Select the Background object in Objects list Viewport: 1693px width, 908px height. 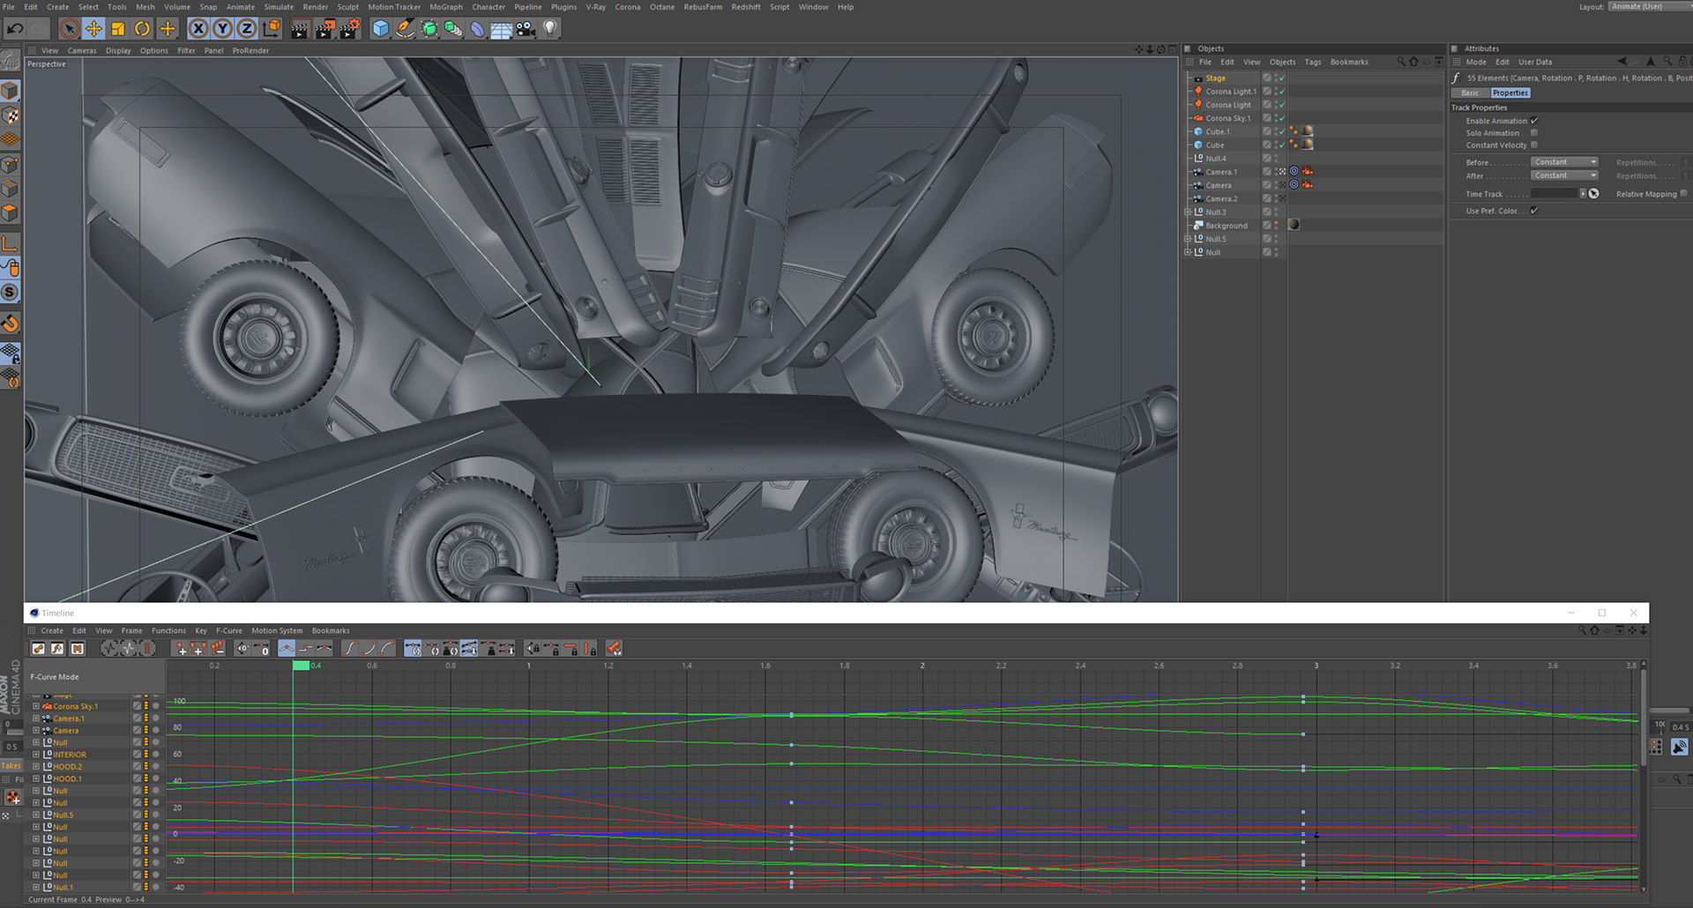1226,226
